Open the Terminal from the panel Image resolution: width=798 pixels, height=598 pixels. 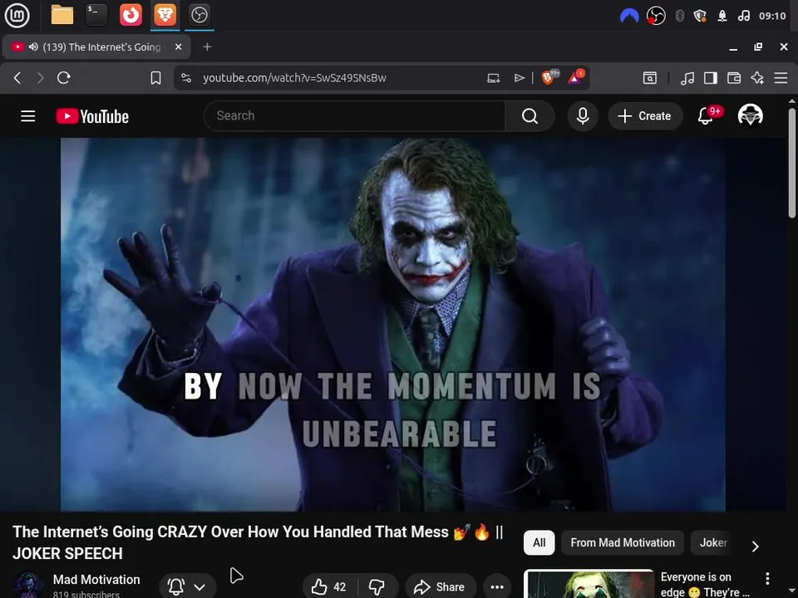point(96,15)
